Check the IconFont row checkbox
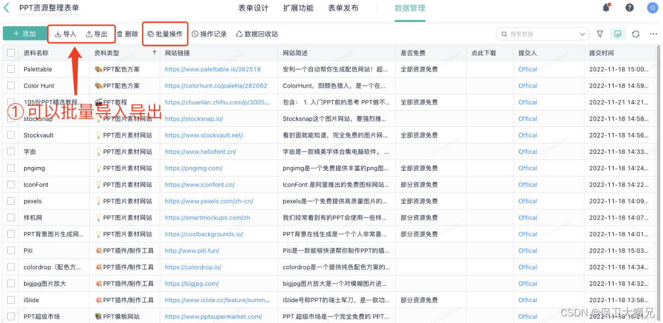Image resolution: width=663 pixels, height=323 pixels. 11,184
